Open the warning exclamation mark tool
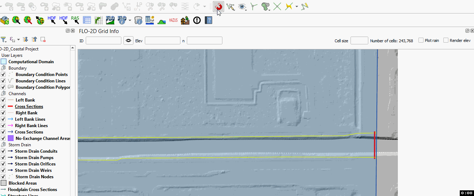This screenshot has width=474, height=196. (x=197, y=20)
